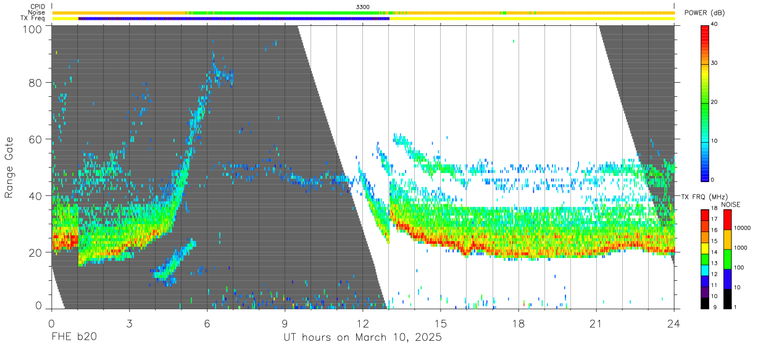Click the 15 label on TX FRQ legend
The height and width of the screenshot is (350, 758).
click(715, 241)
